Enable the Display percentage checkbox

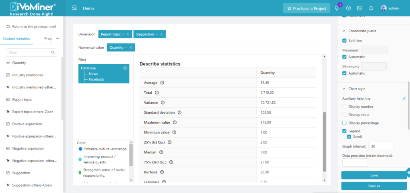click(x=344, y=123)
